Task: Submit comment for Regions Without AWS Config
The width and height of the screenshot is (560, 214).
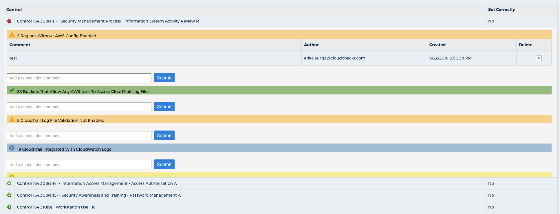Action: 164,78
